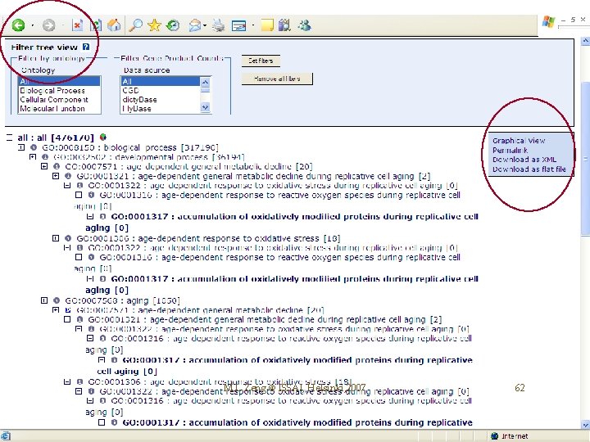Open the Research books toolbar icon

tap(285, 25)
